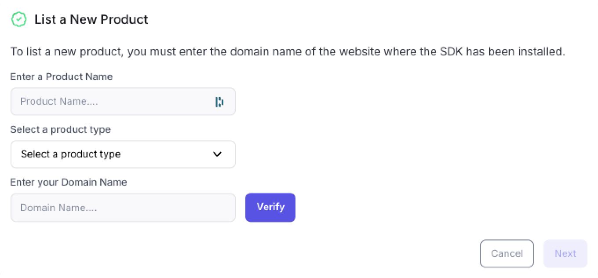Click the 'Select a product type' label above dropdown
598x278 pixels.
[x=61, y=129]
